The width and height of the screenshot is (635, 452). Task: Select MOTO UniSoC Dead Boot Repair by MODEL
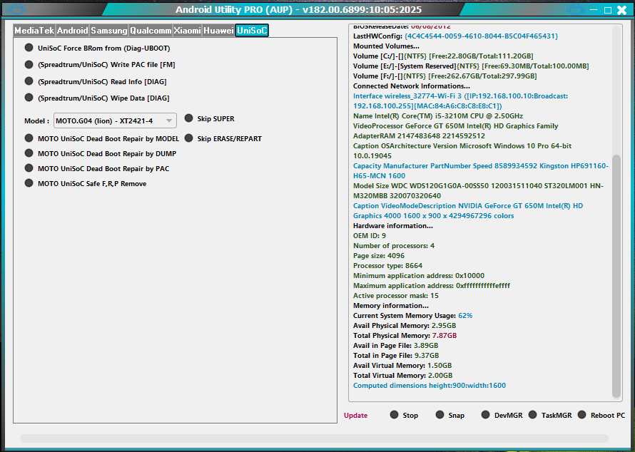(x=101, y=138)
